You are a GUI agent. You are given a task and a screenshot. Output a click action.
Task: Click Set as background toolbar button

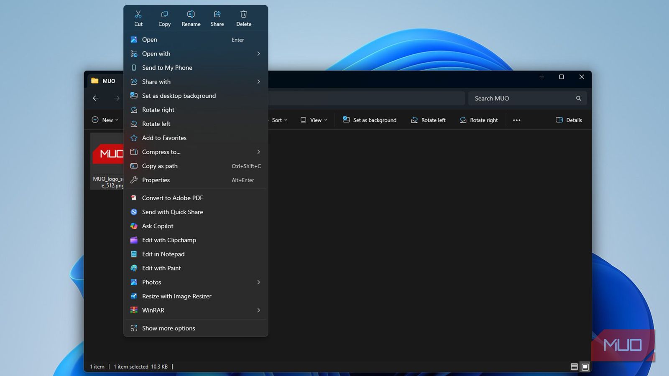point(370,120)
